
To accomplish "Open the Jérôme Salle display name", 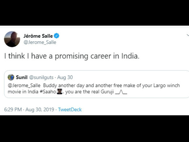I will click(x=38, y=36).
